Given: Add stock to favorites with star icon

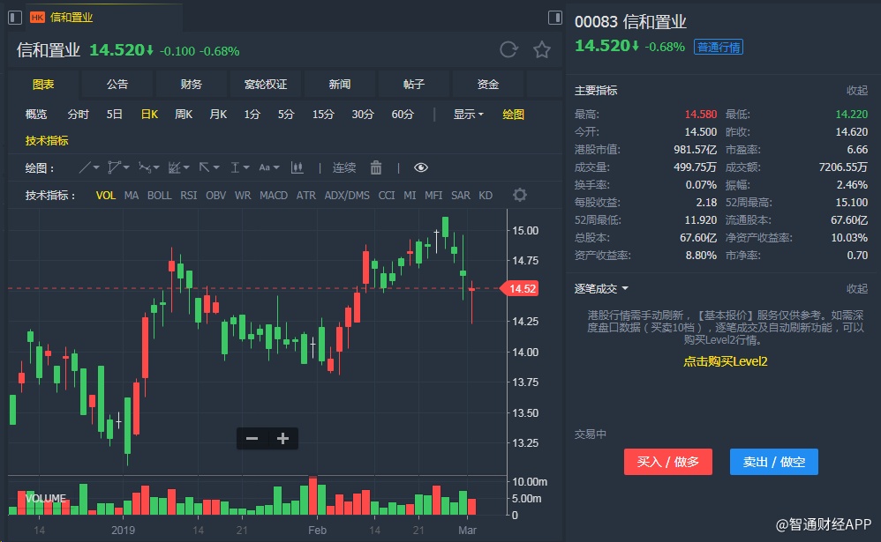Looking at the screenshot, I should pyautogui.click(x=542, y=49).
